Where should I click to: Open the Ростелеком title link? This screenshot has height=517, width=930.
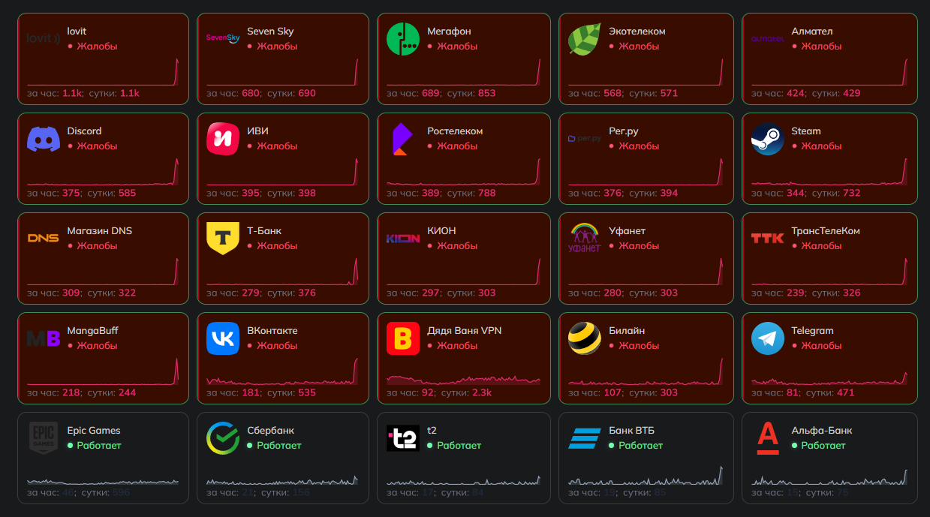pyautogui.click(x=455, y=131)
